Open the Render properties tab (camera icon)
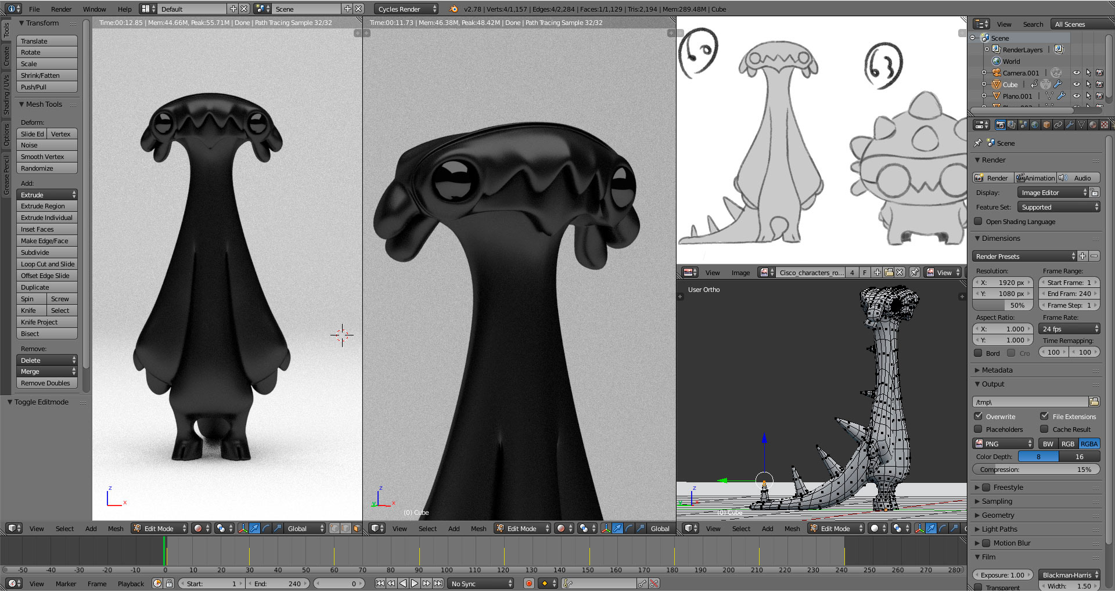 (1000, 125)
